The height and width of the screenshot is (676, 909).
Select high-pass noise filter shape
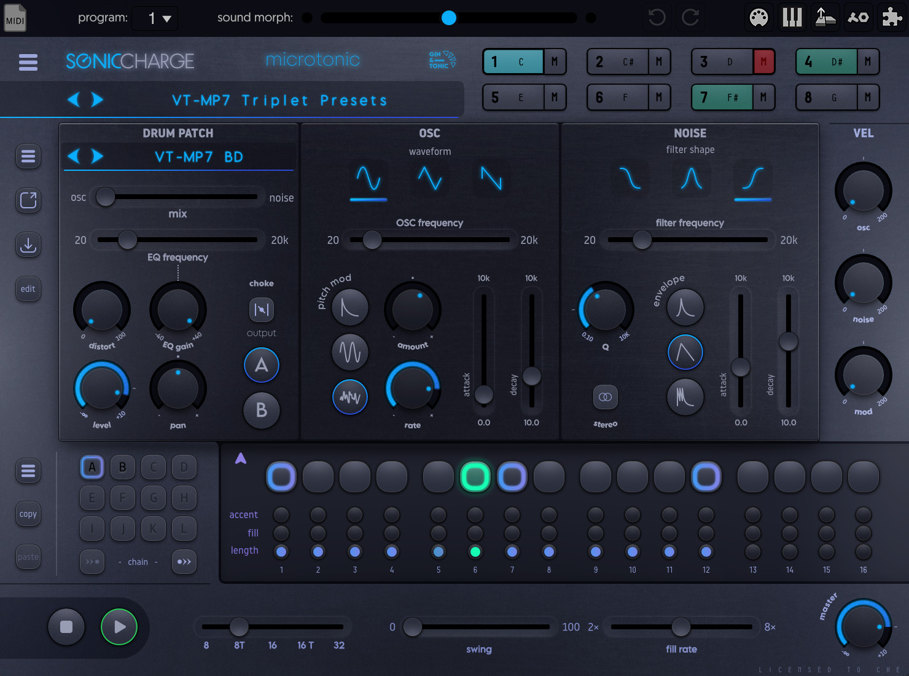pyautogui.click(x=753, y=179)
